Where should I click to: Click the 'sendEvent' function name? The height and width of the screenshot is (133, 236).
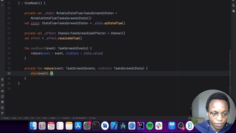[x=38, y=48]
